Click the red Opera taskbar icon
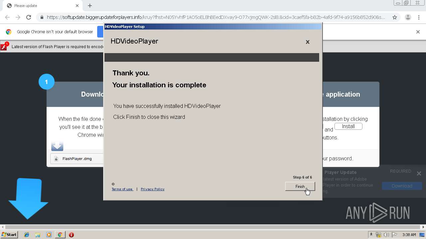 click(x=71, y=235)
